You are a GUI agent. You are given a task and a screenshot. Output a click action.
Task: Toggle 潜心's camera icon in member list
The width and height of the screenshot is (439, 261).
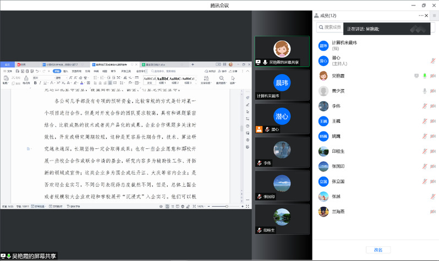(433, 60)
